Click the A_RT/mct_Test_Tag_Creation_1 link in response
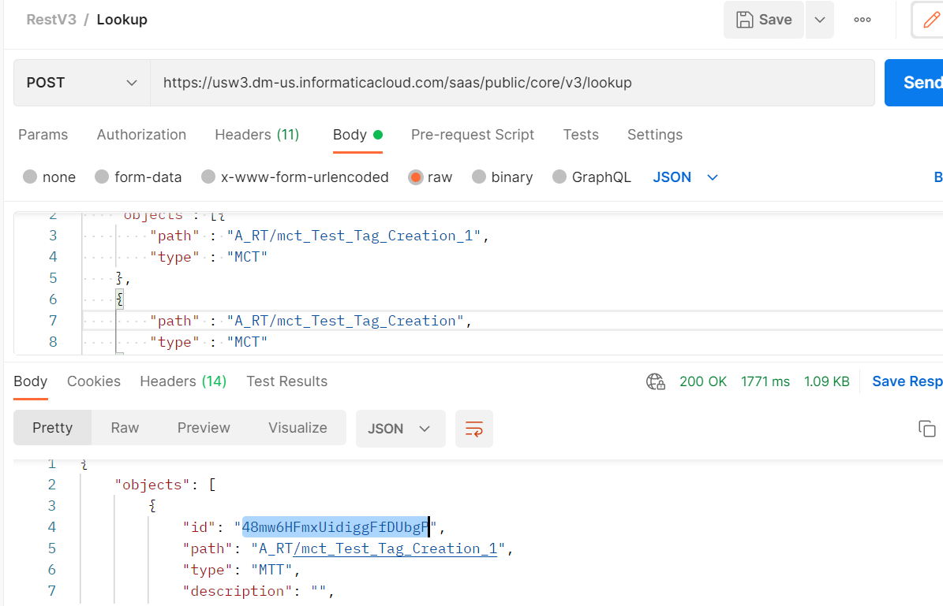 click(395, 548)
